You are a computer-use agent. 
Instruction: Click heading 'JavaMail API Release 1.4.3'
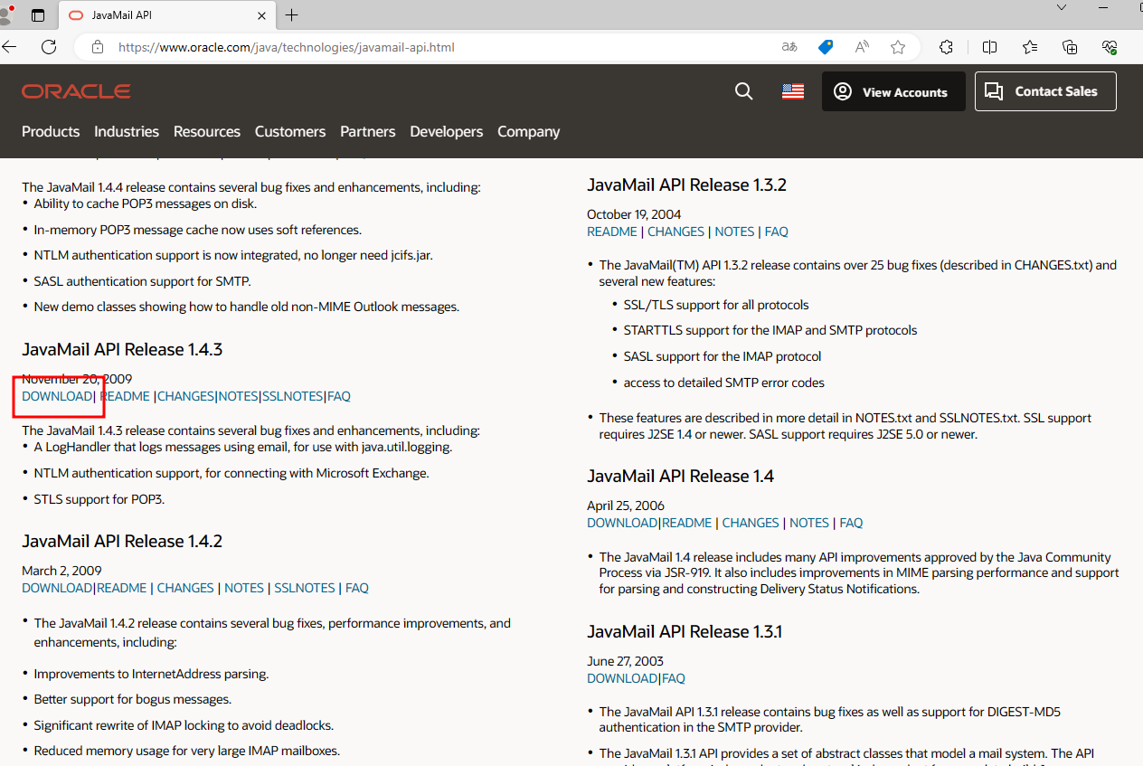tap(122, 349)
